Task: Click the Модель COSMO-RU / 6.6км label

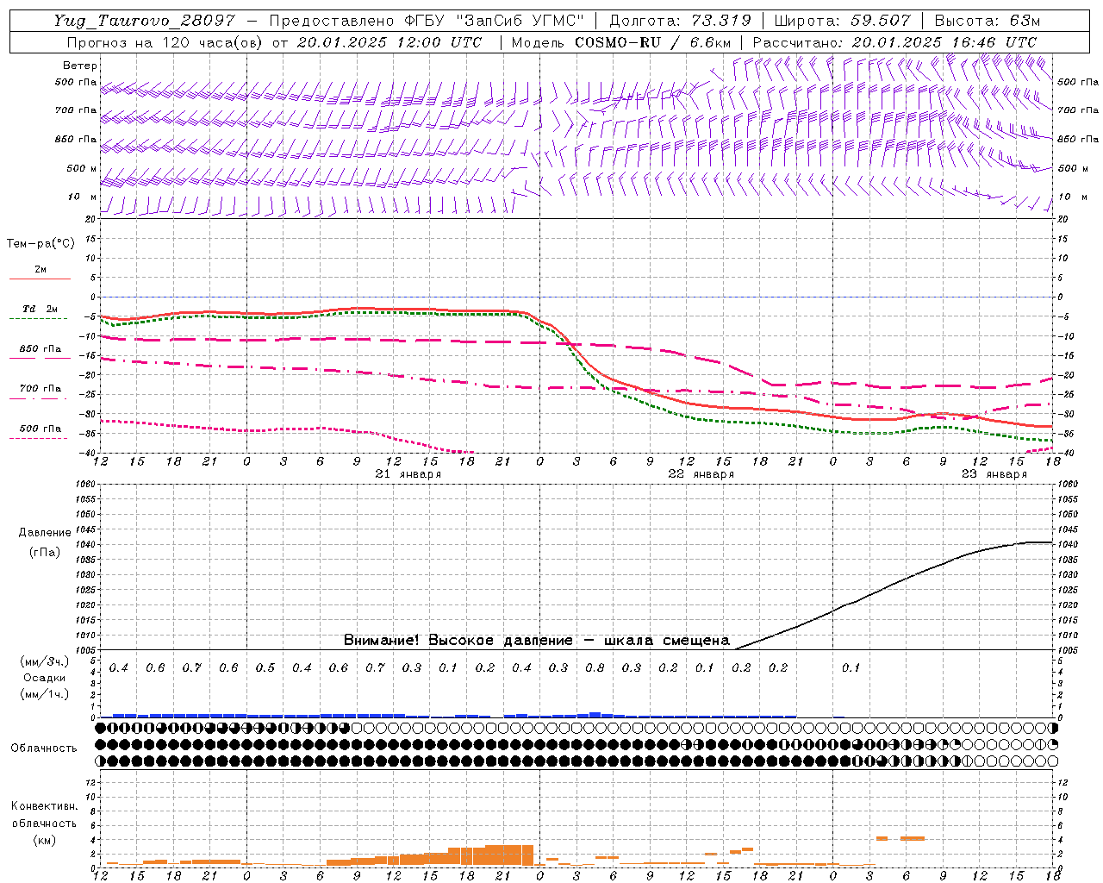Action: (621, 42)
